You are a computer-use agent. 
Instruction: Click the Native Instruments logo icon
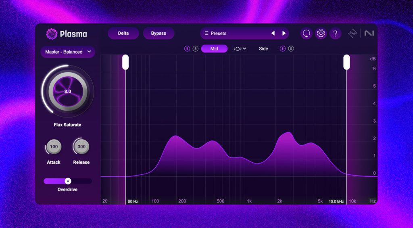click(369, 33)
